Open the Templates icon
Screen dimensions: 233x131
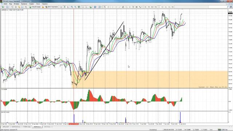(99, 7)
